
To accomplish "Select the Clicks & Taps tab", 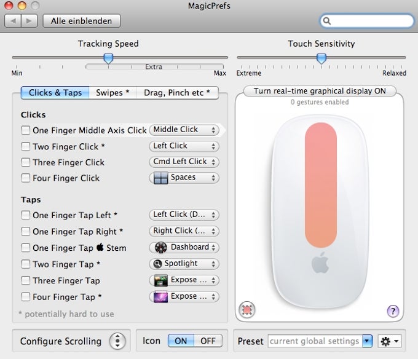I will (55, 93).
